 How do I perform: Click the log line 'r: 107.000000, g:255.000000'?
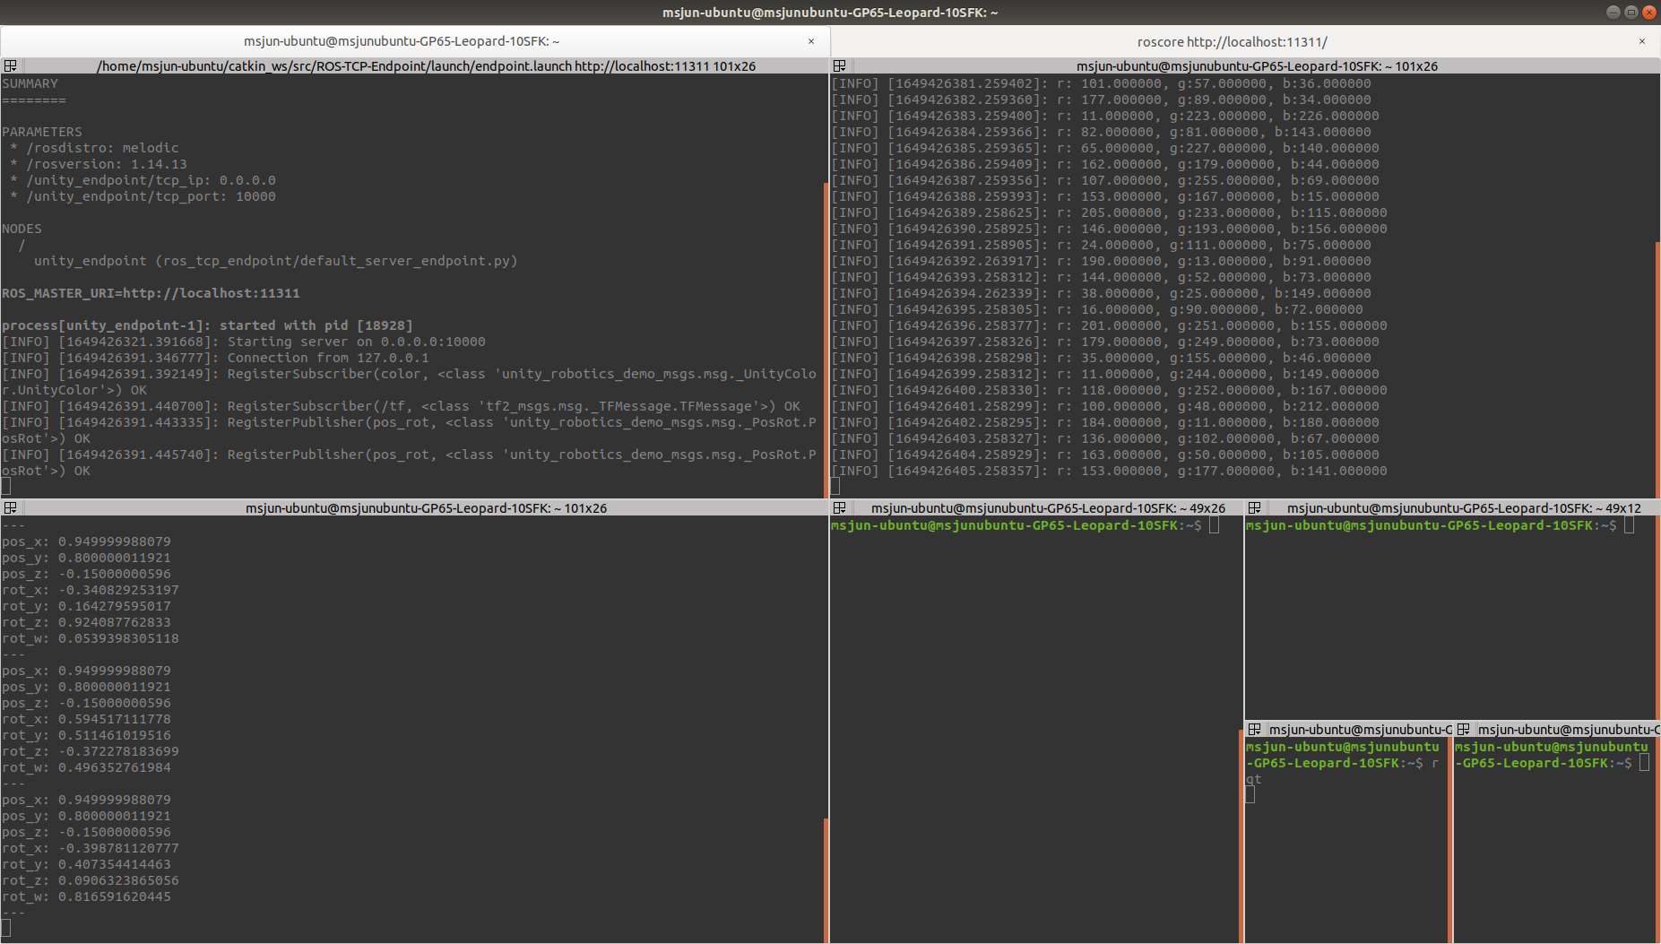pyautogui.click(x=1105, y=180)
